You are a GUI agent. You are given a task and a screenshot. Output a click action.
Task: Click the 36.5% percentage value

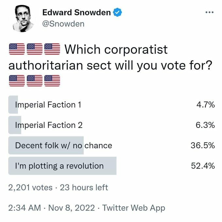(x=202, y=145)
